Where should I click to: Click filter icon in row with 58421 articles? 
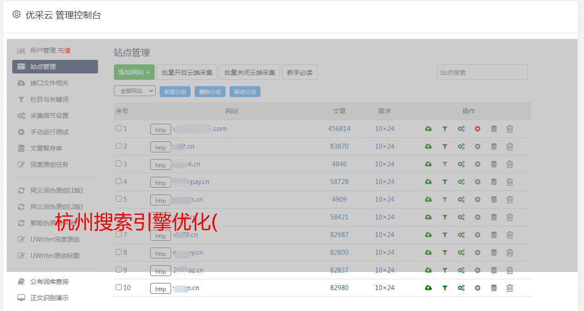coord(445,217)
